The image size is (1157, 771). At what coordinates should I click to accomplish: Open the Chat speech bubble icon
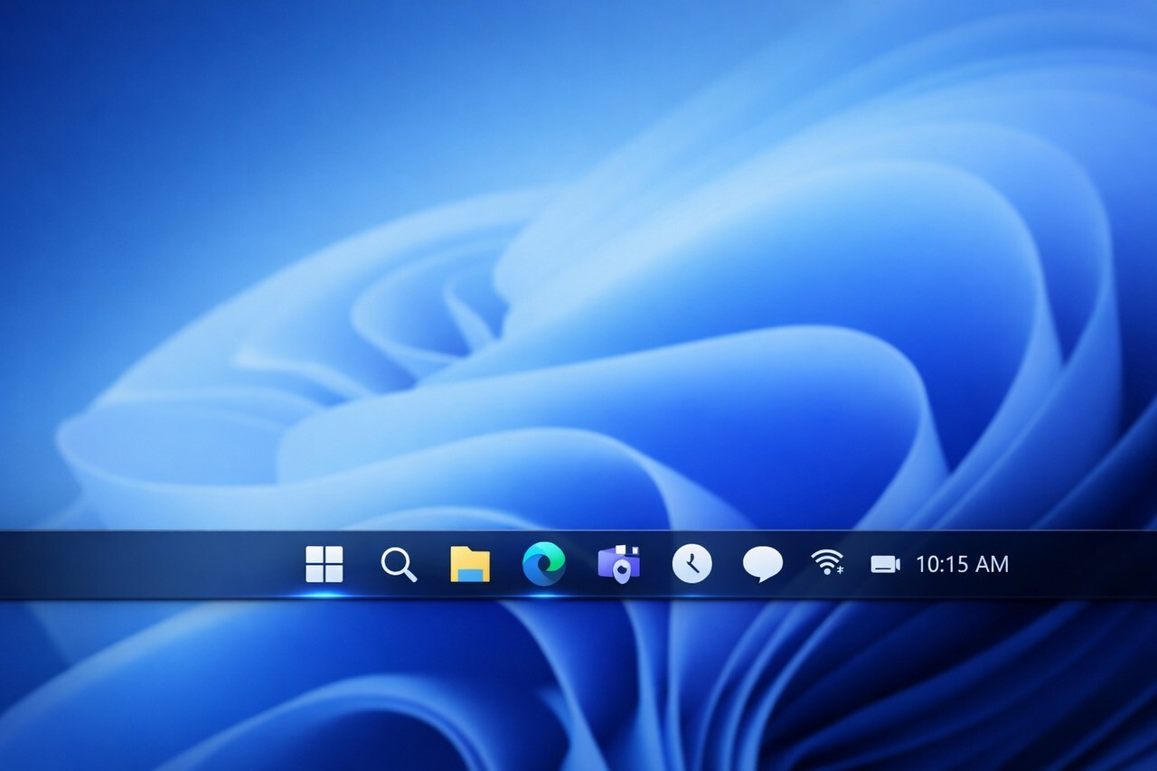pyautogui.click(x=762, y=564)
